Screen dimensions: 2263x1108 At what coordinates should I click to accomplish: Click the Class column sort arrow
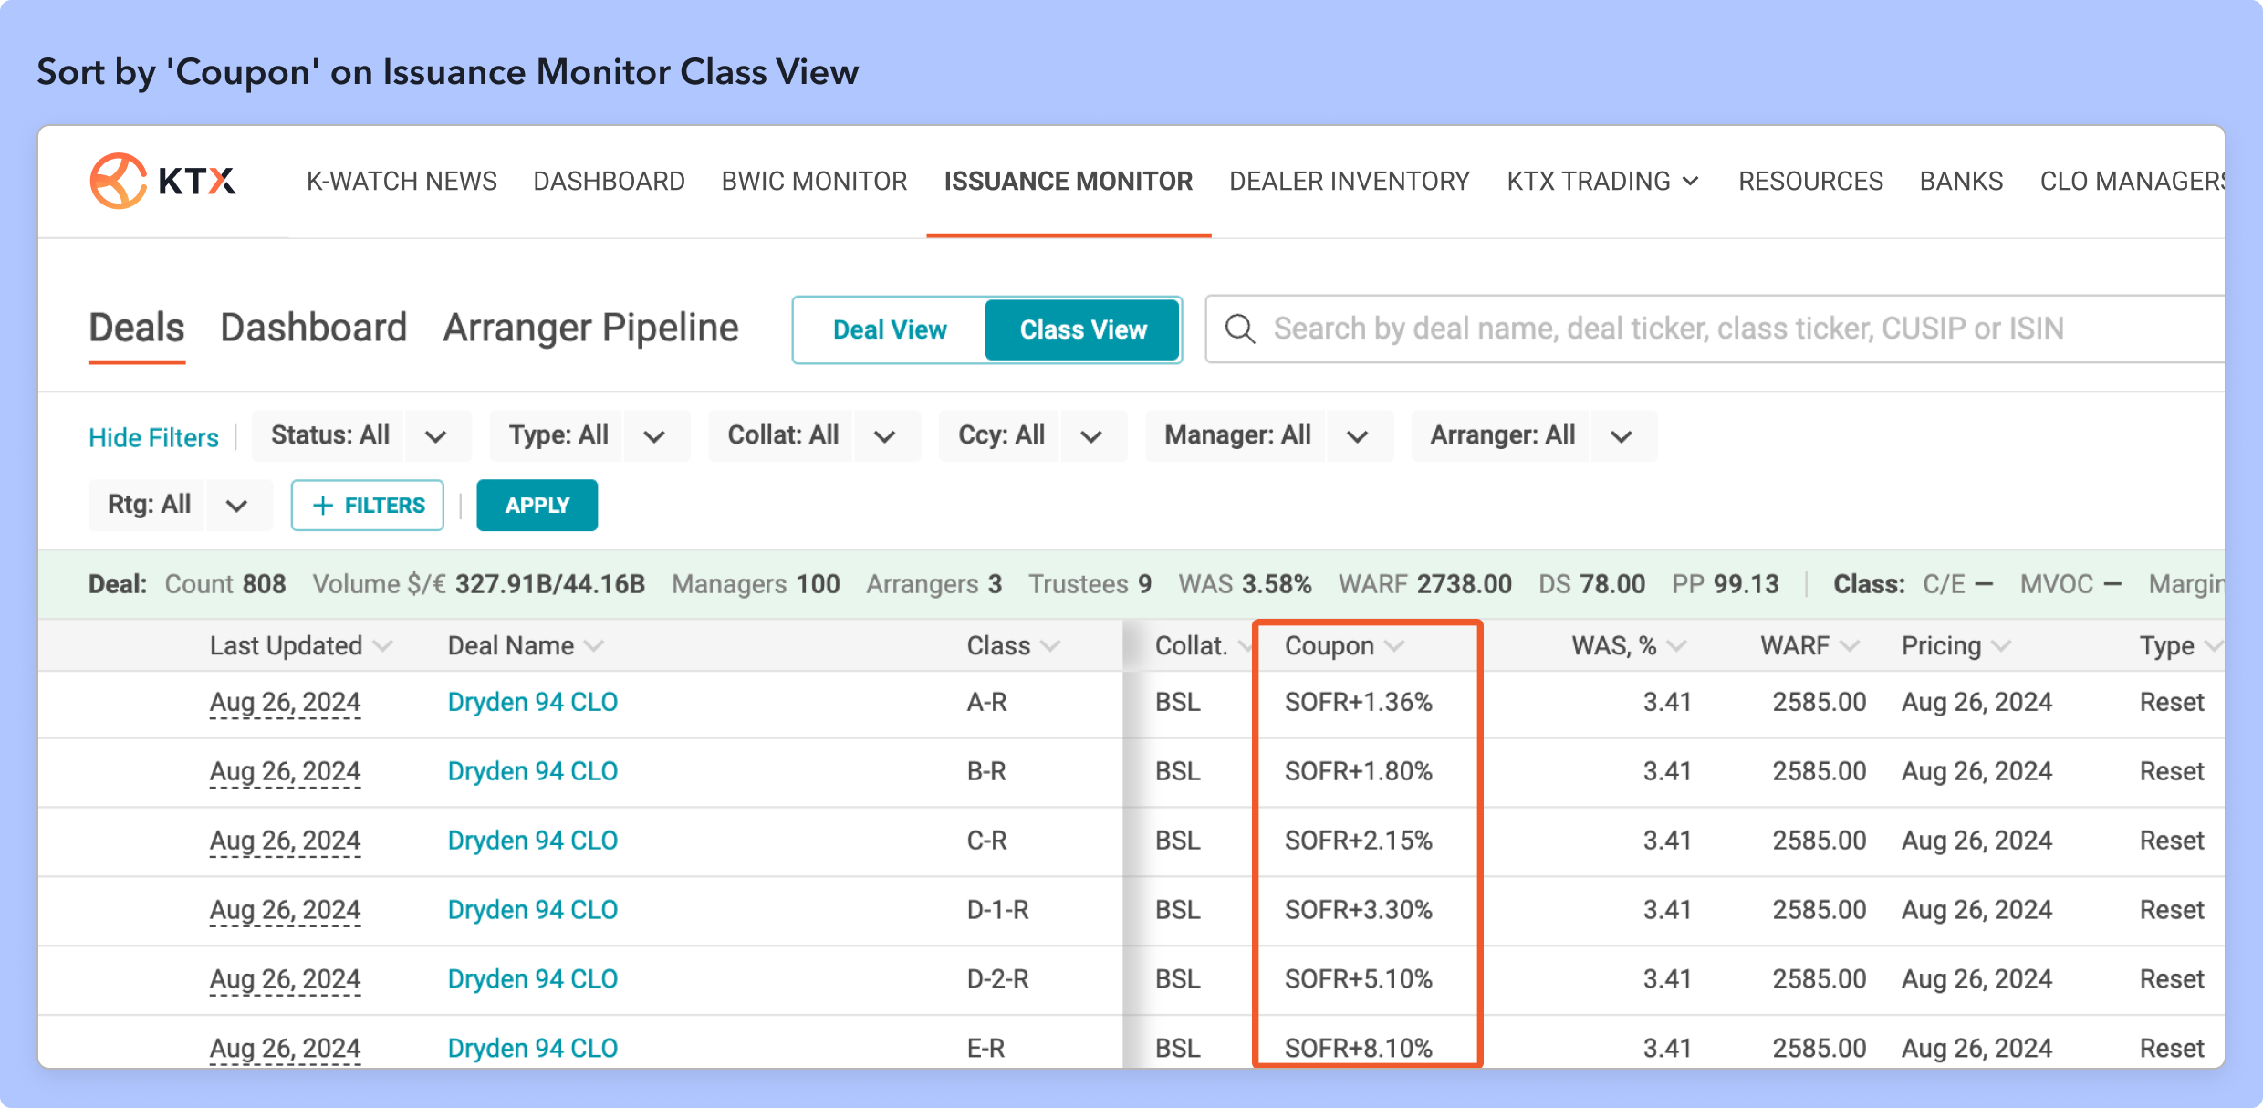point(1050,646)
